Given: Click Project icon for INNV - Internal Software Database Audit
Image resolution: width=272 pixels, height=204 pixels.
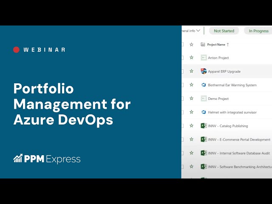Looking at the screenshot, I should pyautogui.click(x=204, y=153).
